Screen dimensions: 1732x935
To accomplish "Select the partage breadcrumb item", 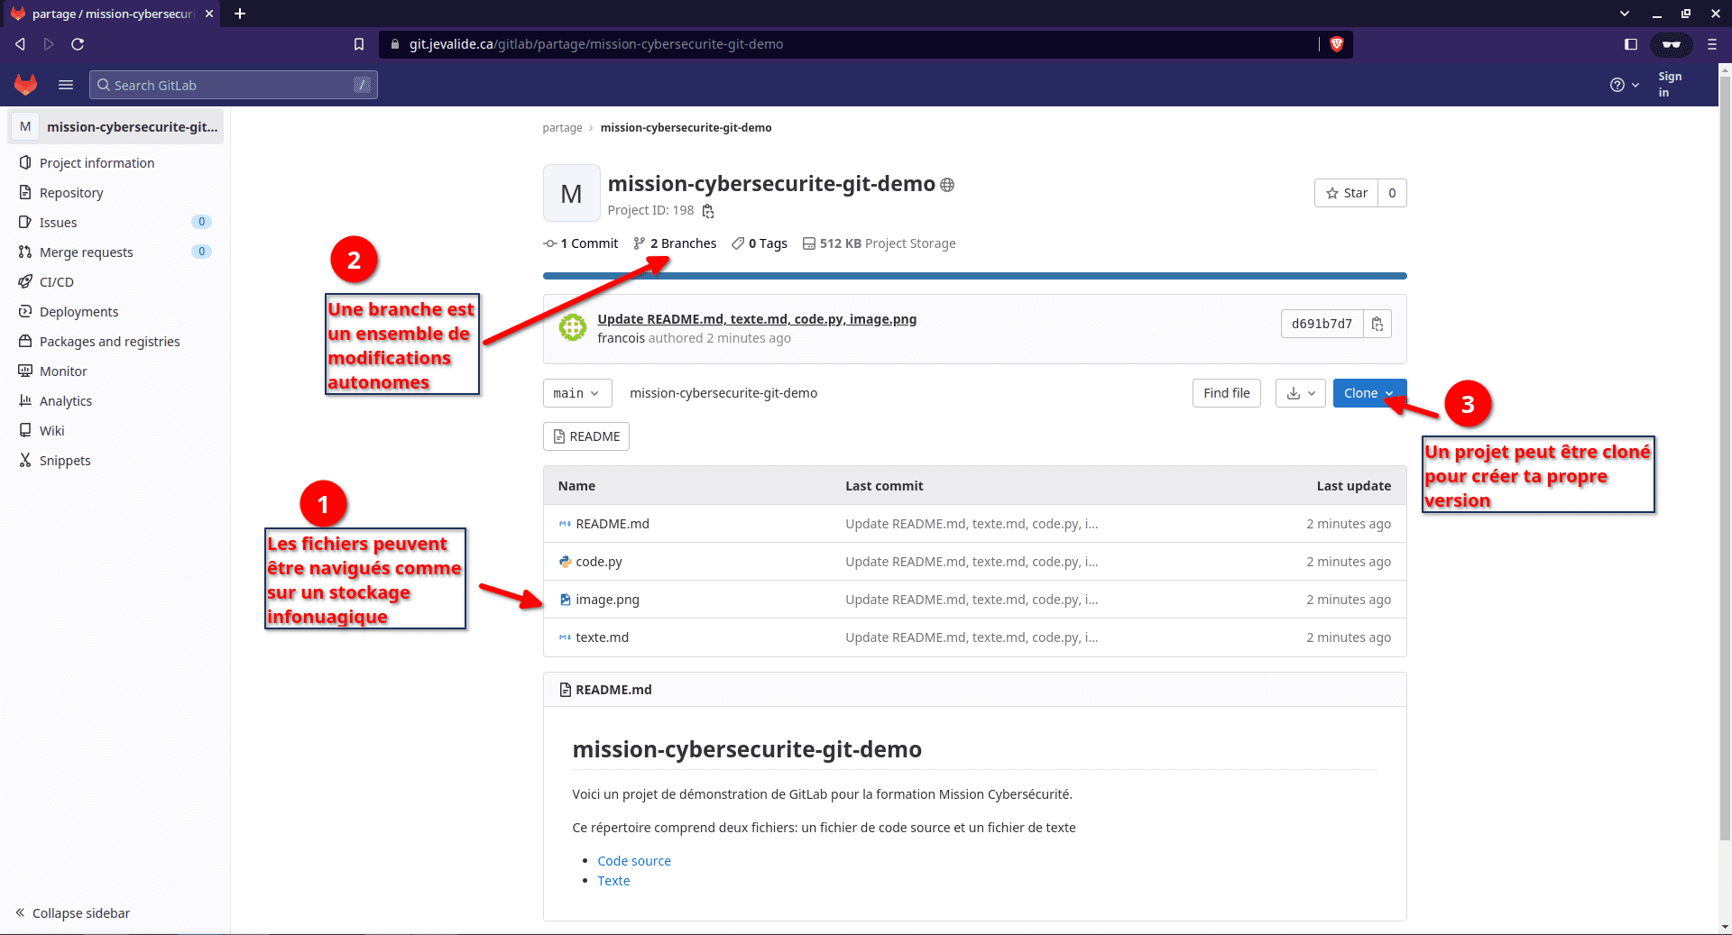I will (562, 127).
